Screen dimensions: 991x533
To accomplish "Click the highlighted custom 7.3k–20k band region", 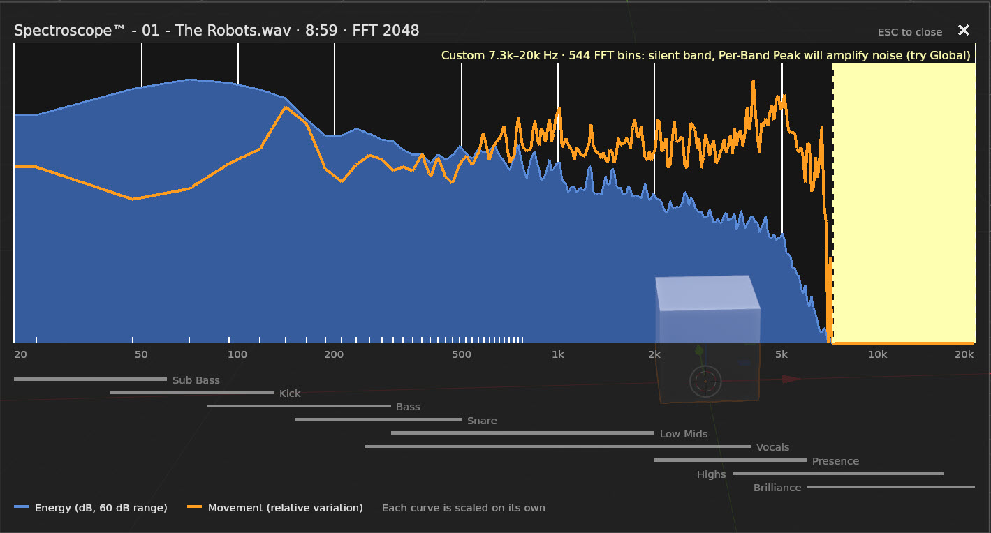I will pyautogui.click(x=904, y=202).
